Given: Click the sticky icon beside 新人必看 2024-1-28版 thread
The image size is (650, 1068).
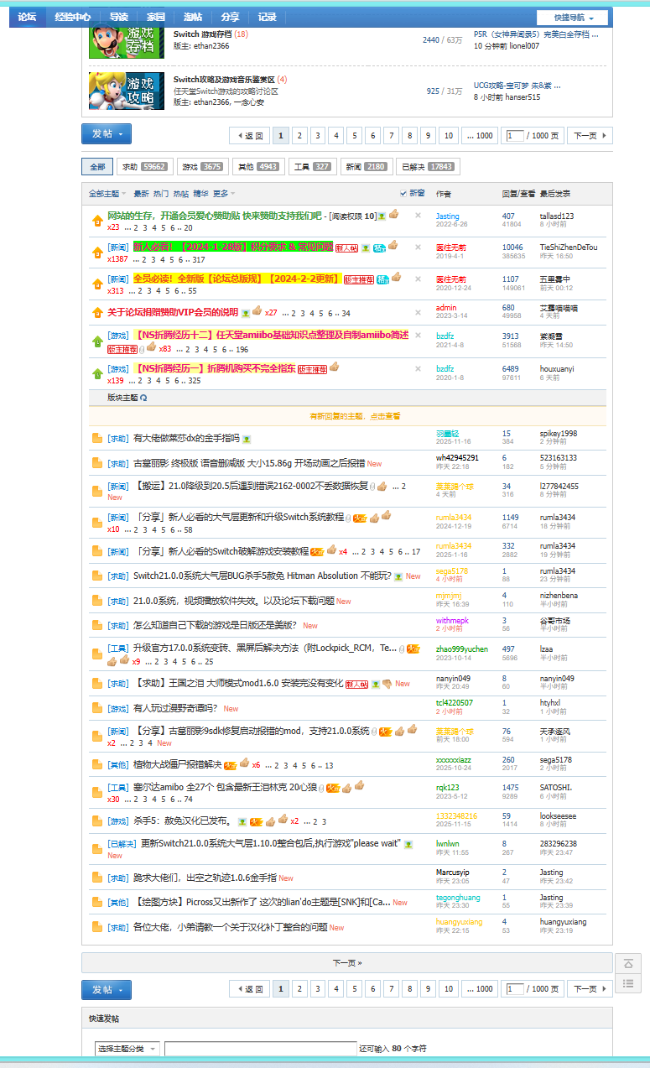Looking at the screenshot, I should (x=97, y=253).
